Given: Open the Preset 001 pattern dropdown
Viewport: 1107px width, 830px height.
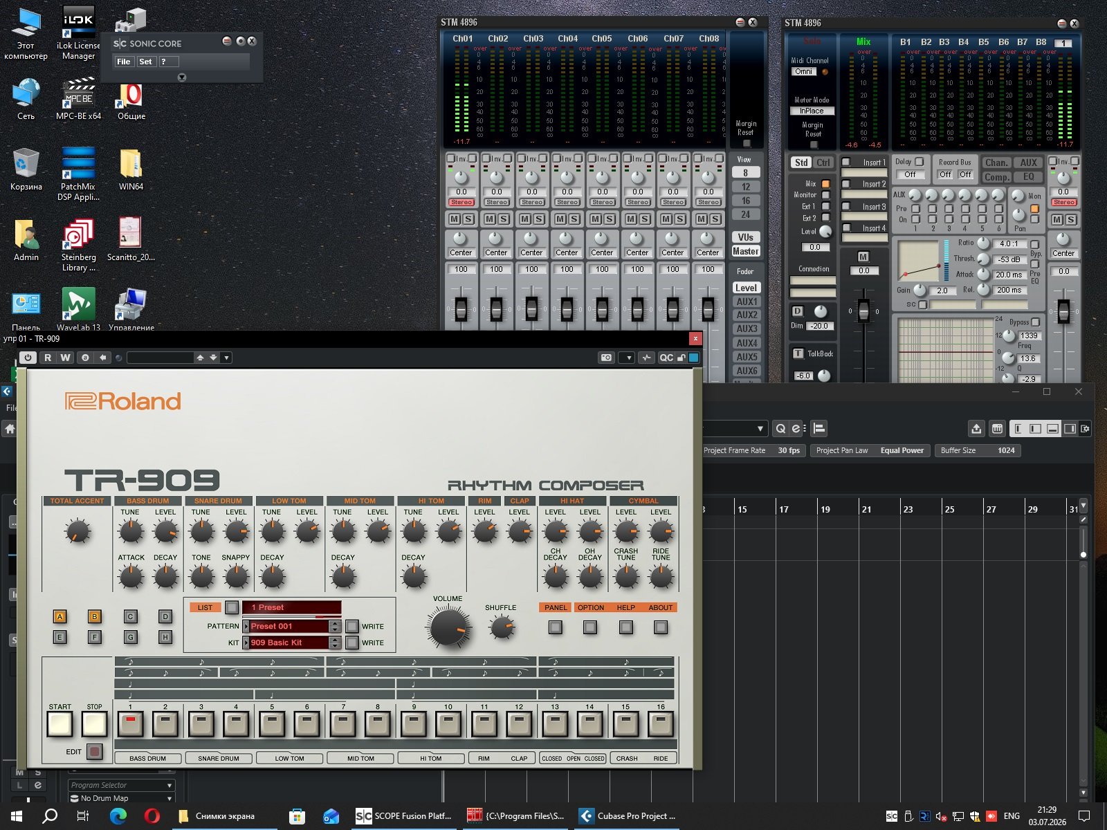Looking at the screenshot, I should point(288,627).
